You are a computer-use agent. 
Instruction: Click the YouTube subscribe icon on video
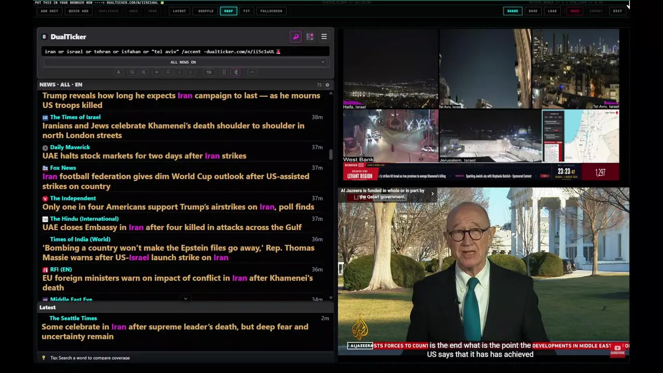click(x=617, y=350)
